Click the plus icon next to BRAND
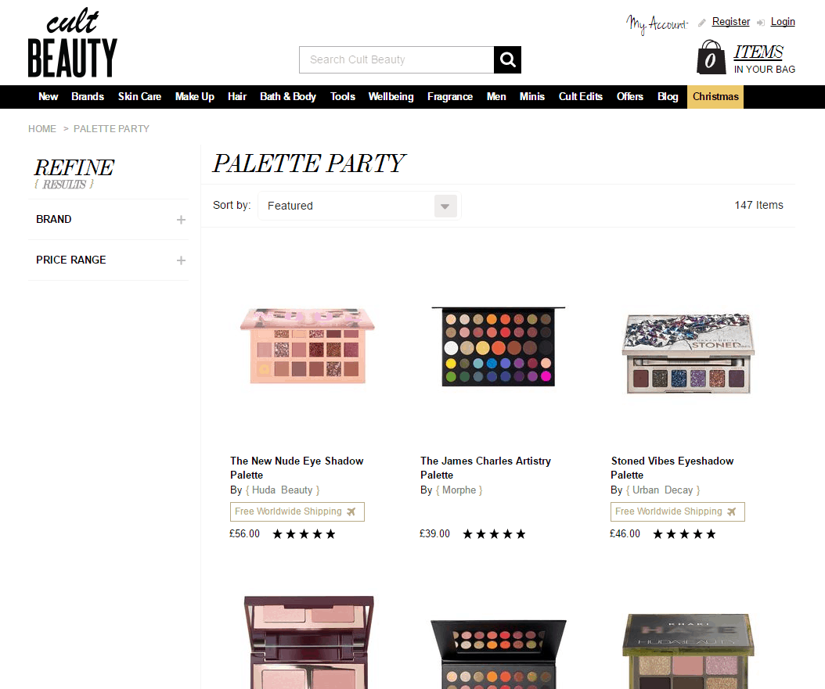The height and width of the screenshot is (689, 825). point(181,220)
